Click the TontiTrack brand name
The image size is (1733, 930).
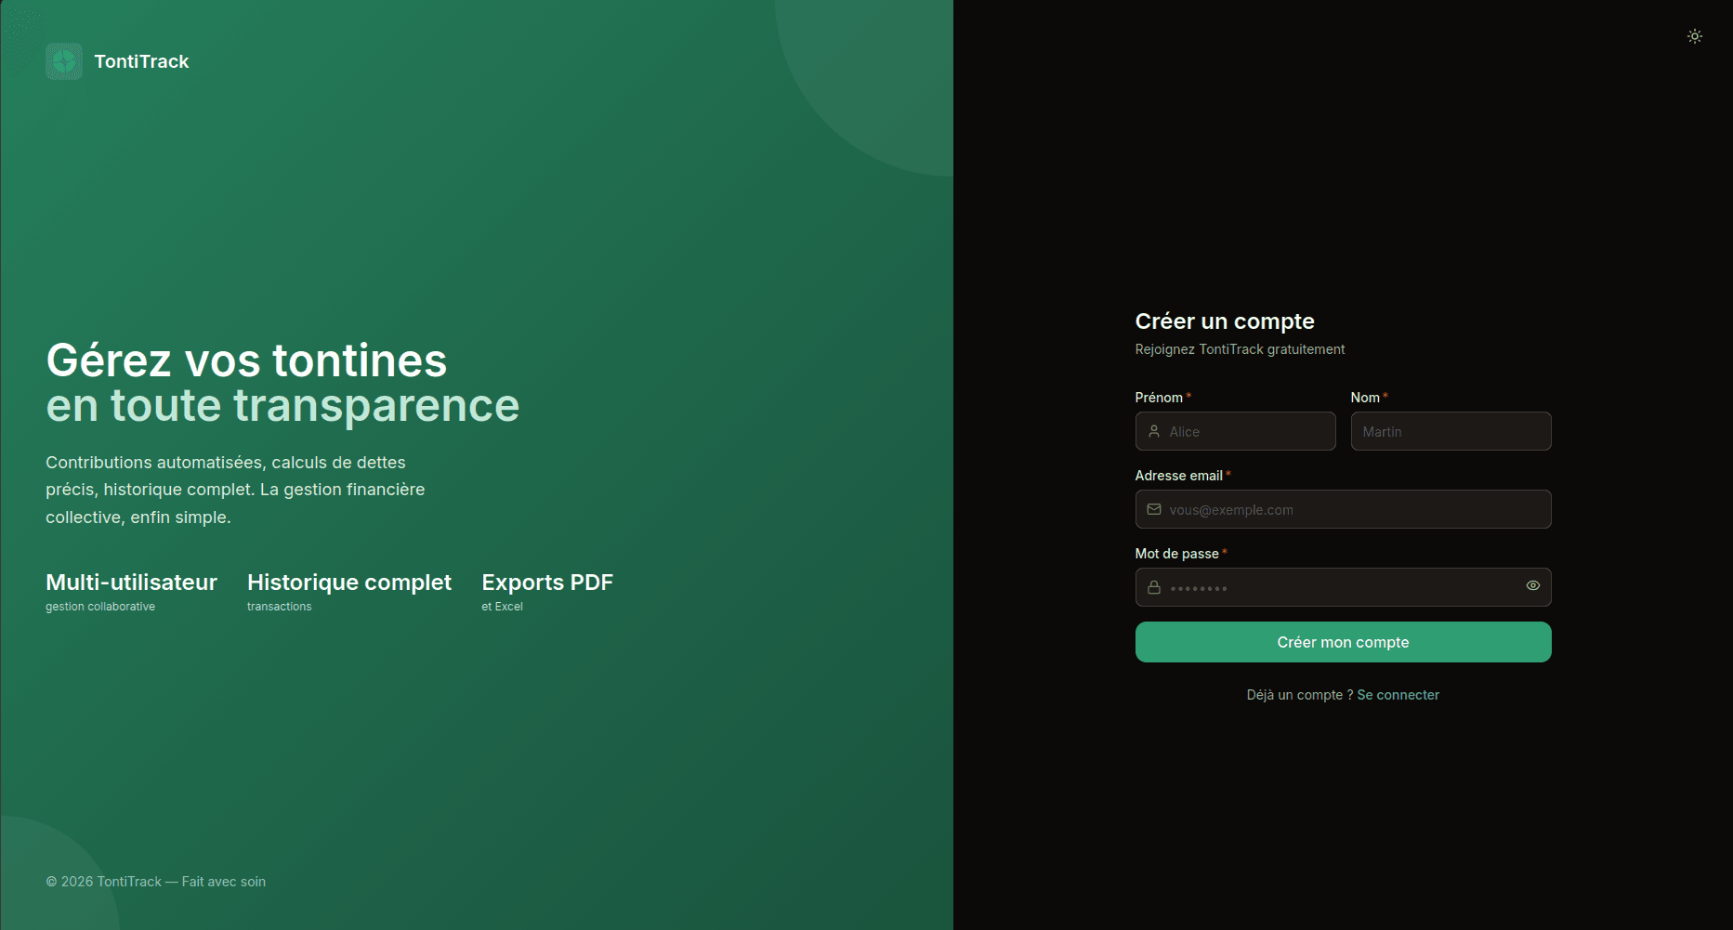[x=141, y=61]
